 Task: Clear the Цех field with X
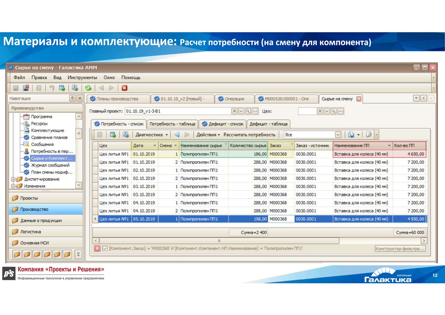(320, 111)
